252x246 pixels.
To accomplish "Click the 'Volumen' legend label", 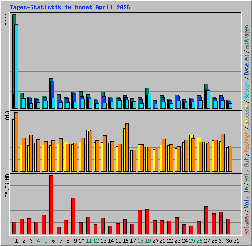I will [247, 224].
